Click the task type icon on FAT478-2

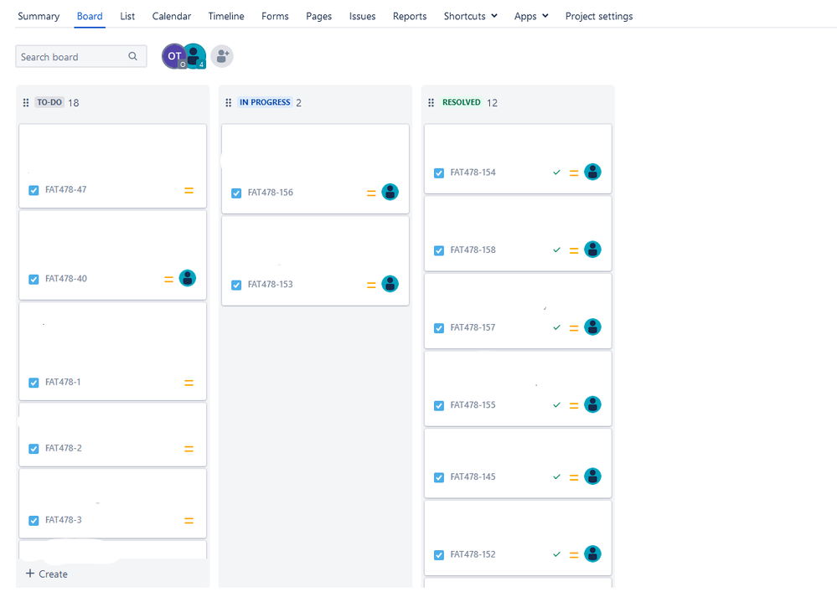coord(34,449)
